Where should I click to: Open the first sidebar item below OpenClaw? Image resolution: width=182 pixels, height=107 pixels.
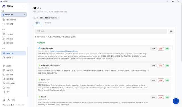pyautogui.click(x=13, y=19)
